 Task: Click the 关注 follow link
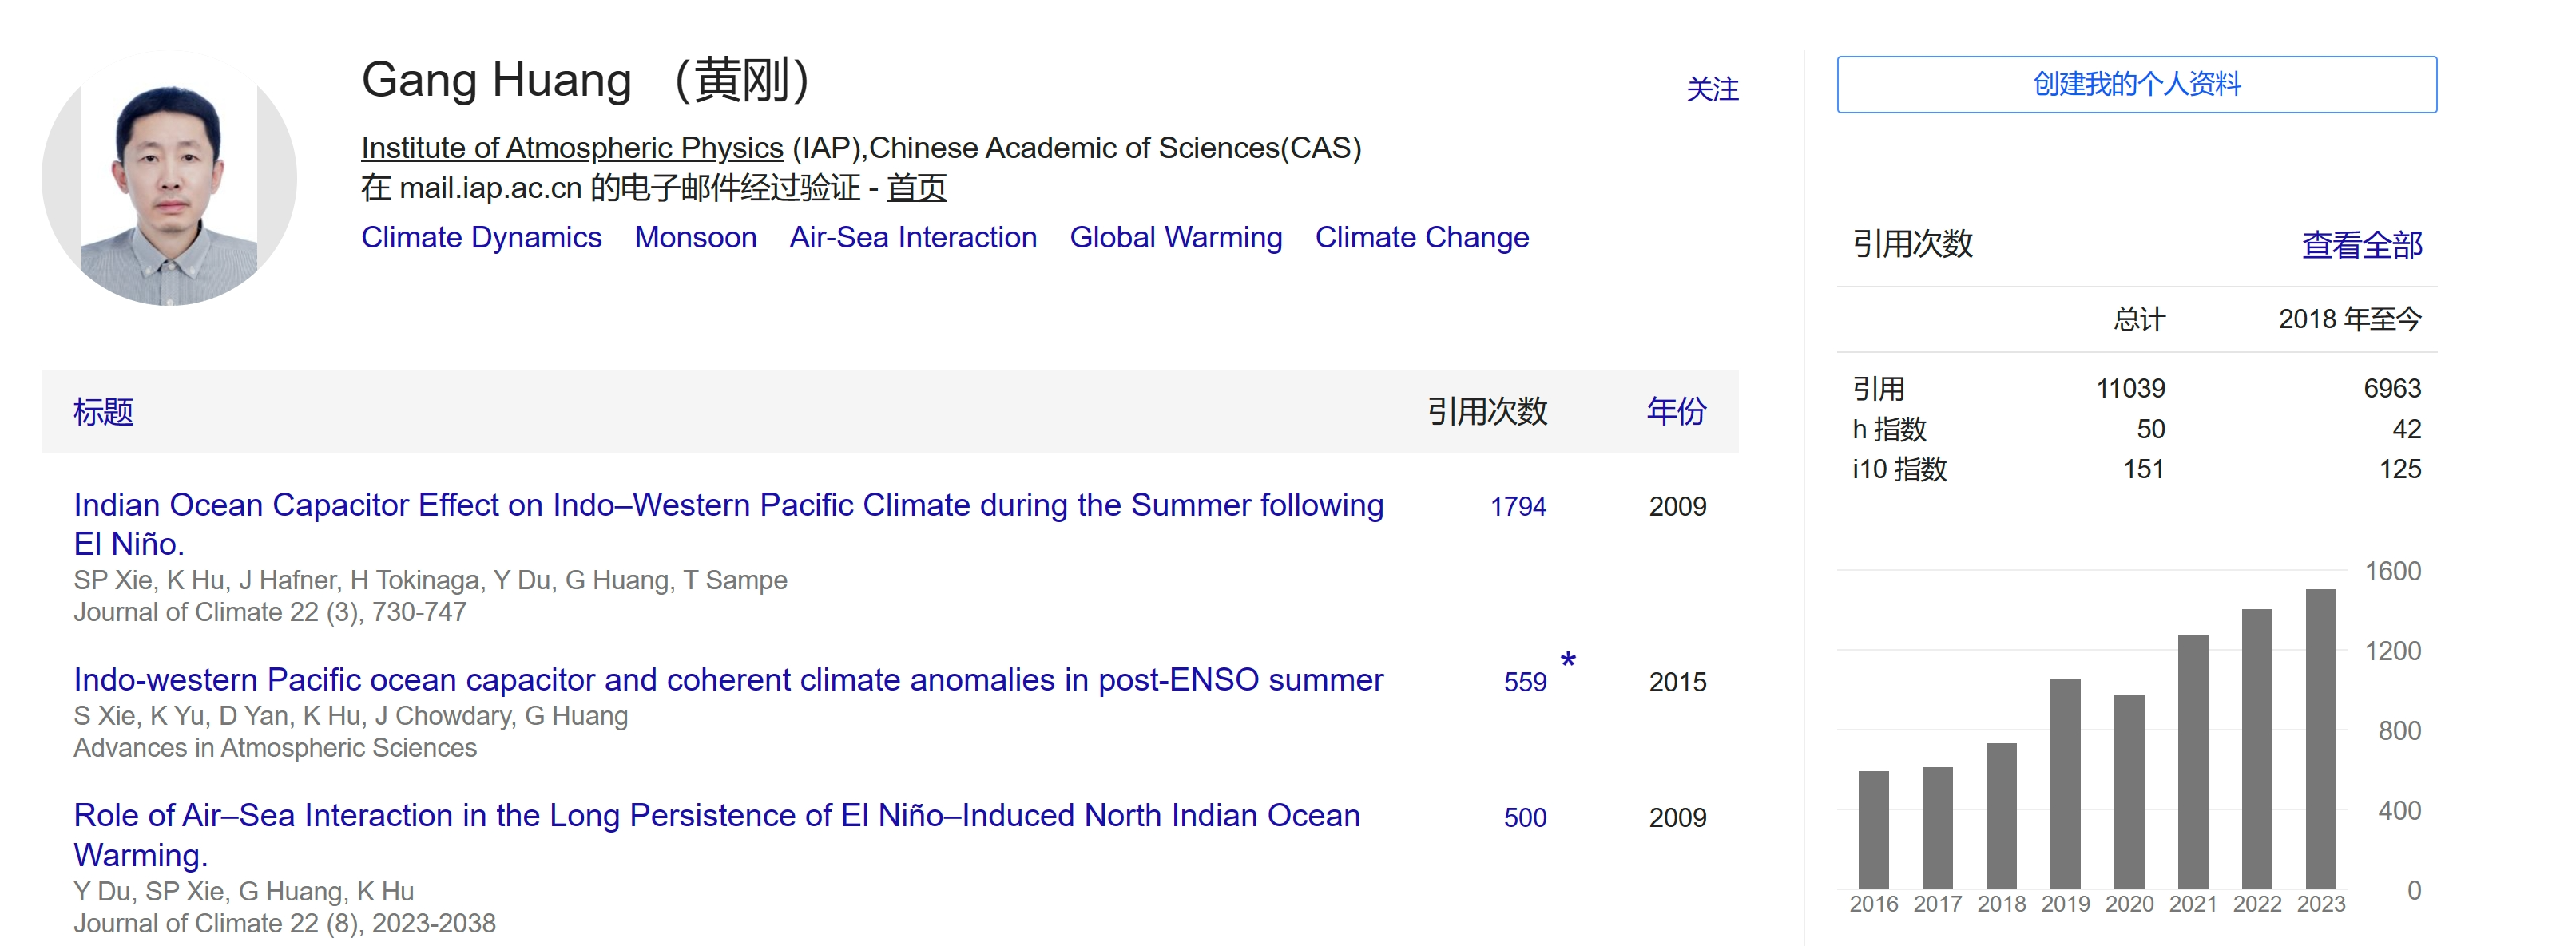pyautogui.click(x=1712, y=90)
